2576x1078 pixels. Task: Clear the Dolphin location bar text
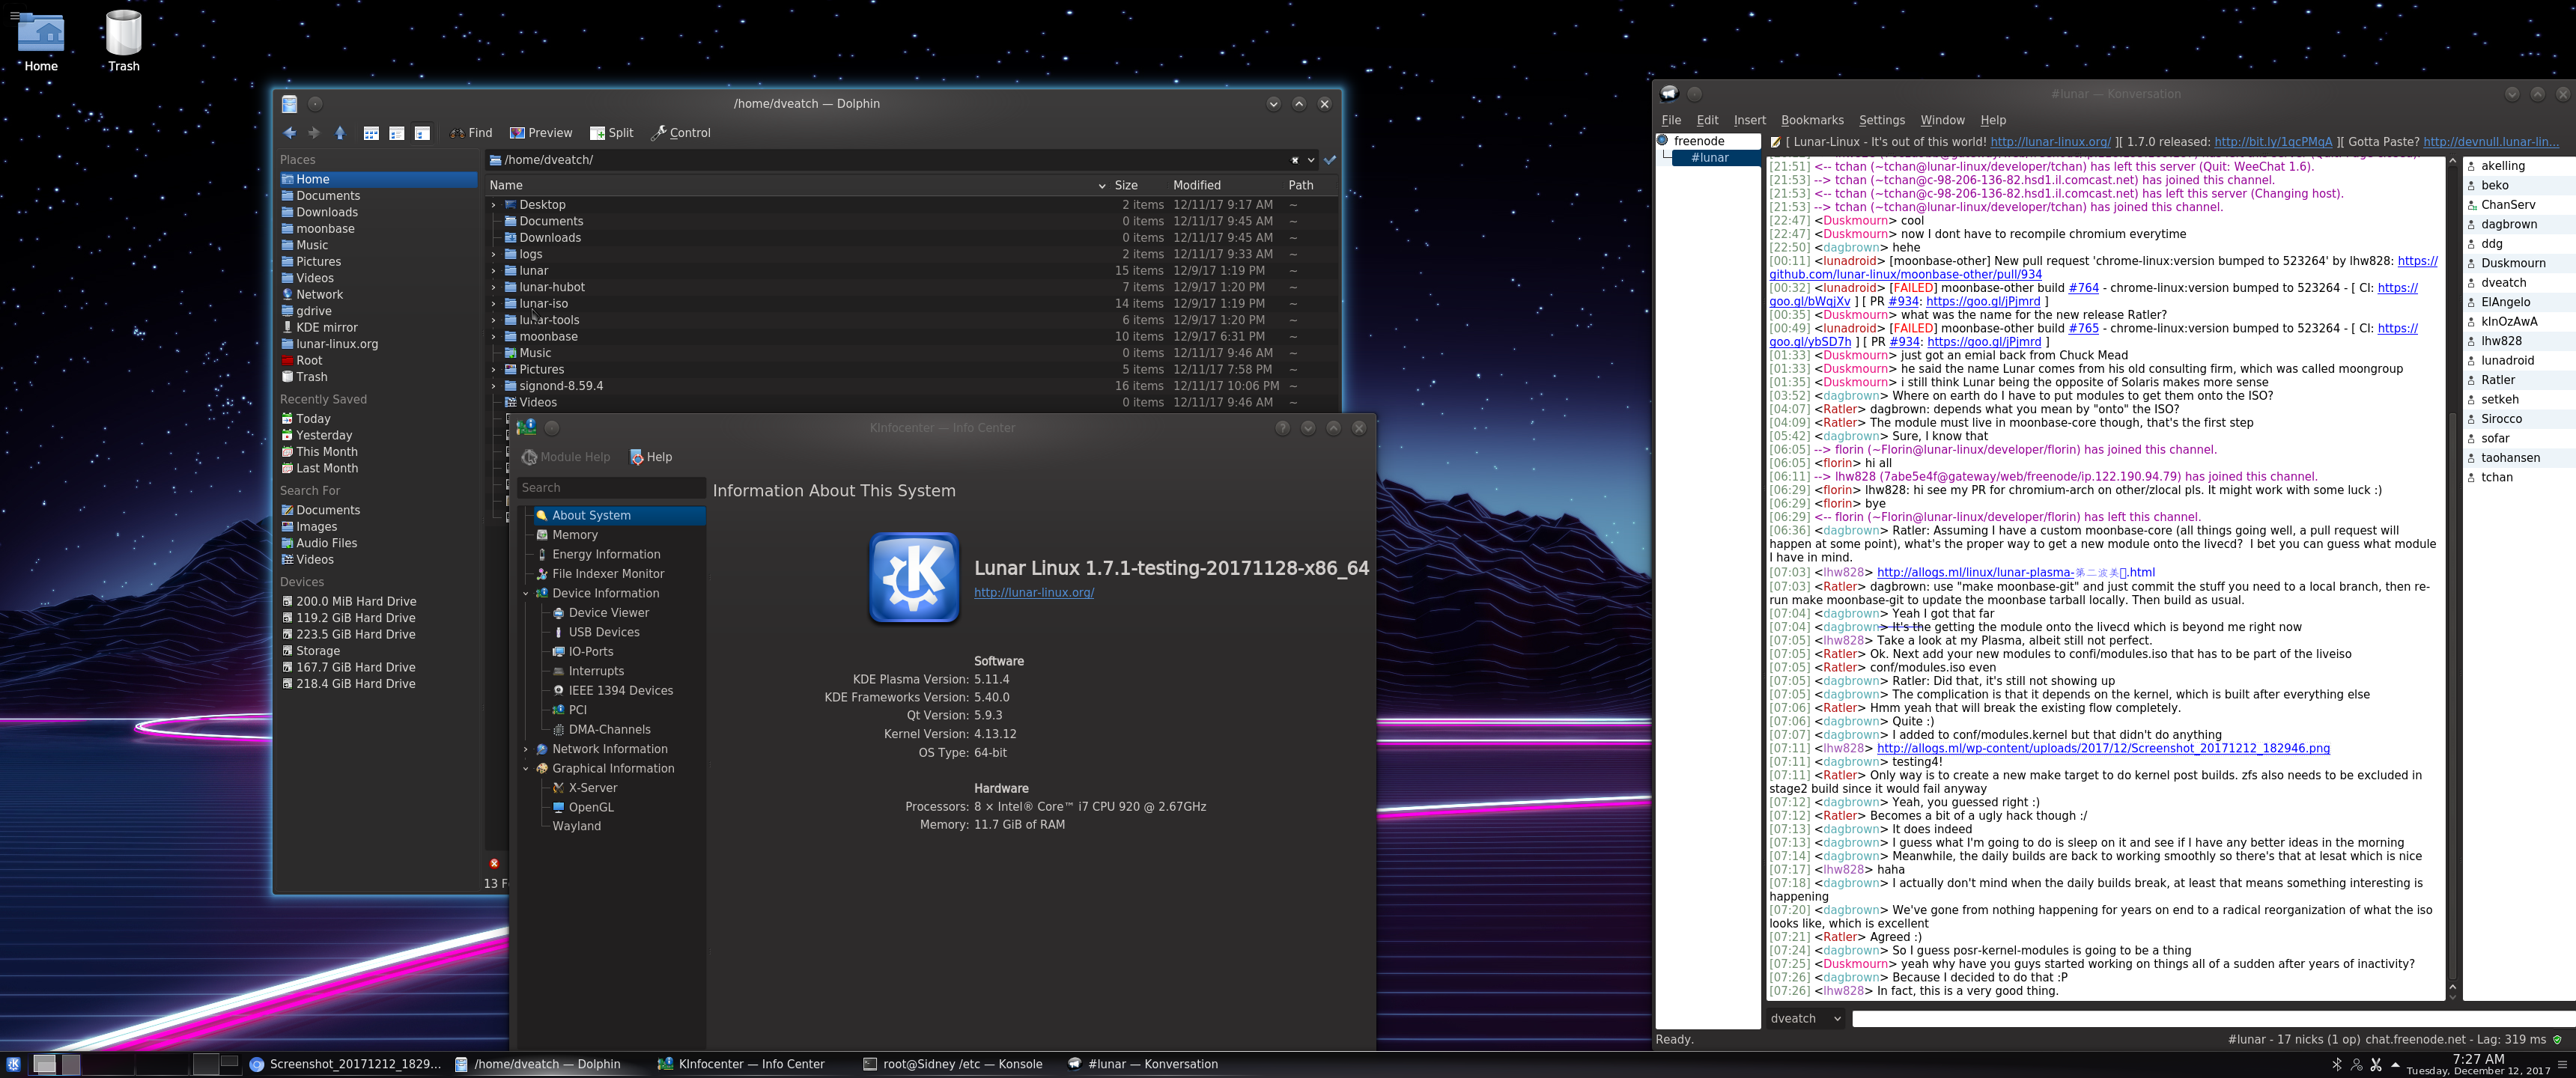(1294, 160)
